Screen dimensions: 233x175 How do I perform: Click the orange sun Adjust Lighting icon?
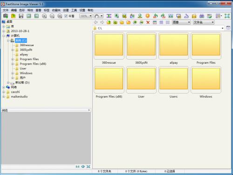tap(148, 16)
